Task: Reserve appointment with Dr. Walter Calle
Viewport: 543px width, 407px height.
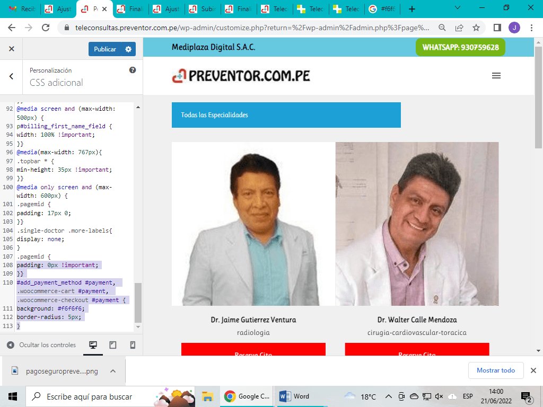Action: (417, 349)
